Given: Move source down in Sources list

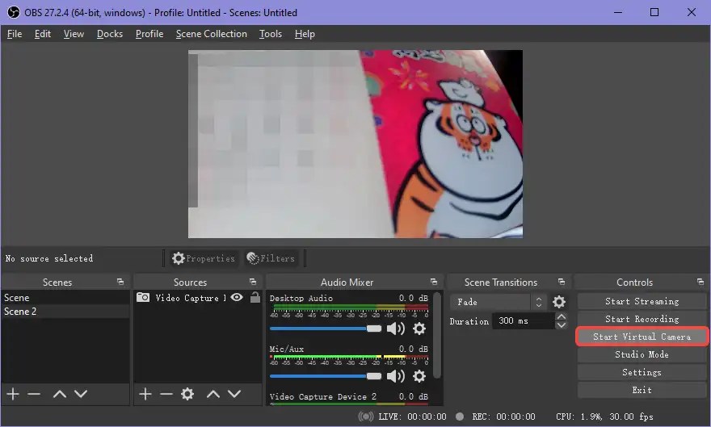Looking at the screenshot, I should tap(234, 394).
